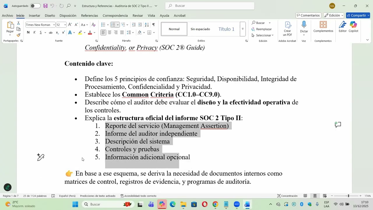The width and height of the screenshot is (373, 210).
Task: Click the zoom slider handle
Action: [x=348, y=196]
